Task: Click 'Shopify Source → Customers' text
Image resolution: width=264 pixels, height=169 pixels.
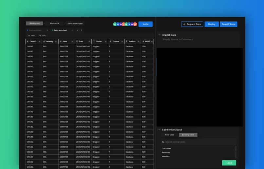Action: [x=178, y=39]
